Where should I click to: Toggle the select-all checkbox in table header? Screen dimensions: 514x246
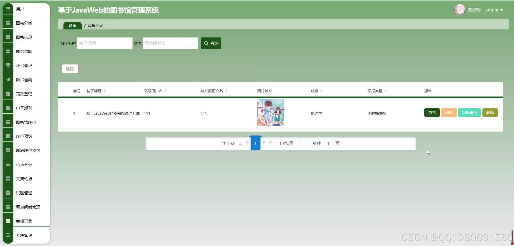[x=62, y=91]
